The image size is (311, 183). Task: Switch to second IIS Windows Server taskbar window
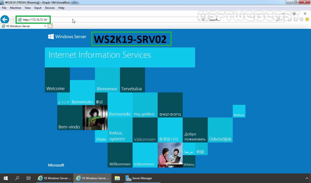(92, 178)
